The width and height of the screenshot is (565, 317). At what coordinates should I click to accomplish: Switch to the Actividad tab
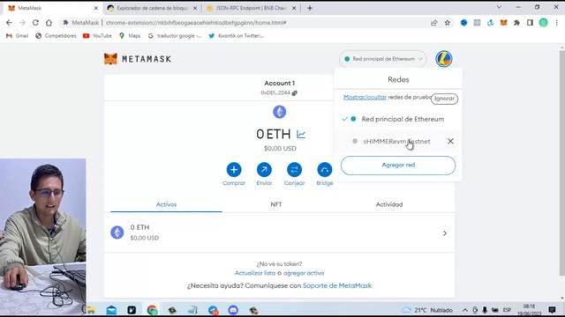pyautogui.click(x=389, y=204)
